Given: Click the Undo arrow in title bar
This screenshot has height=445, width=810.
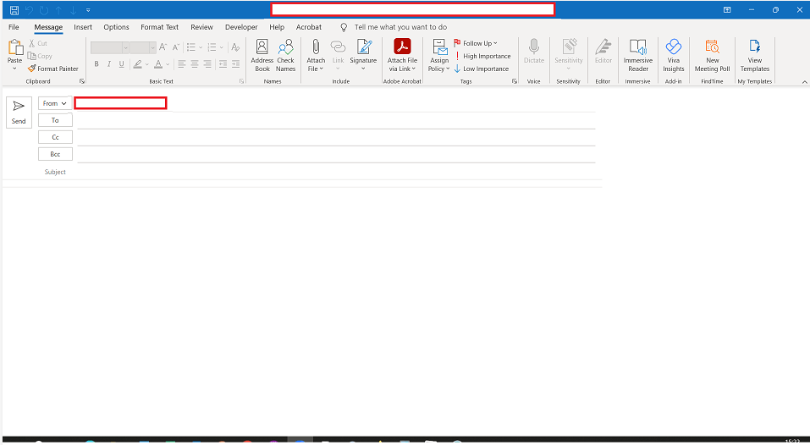Looking at the screenshot, I should coord(30,10).
